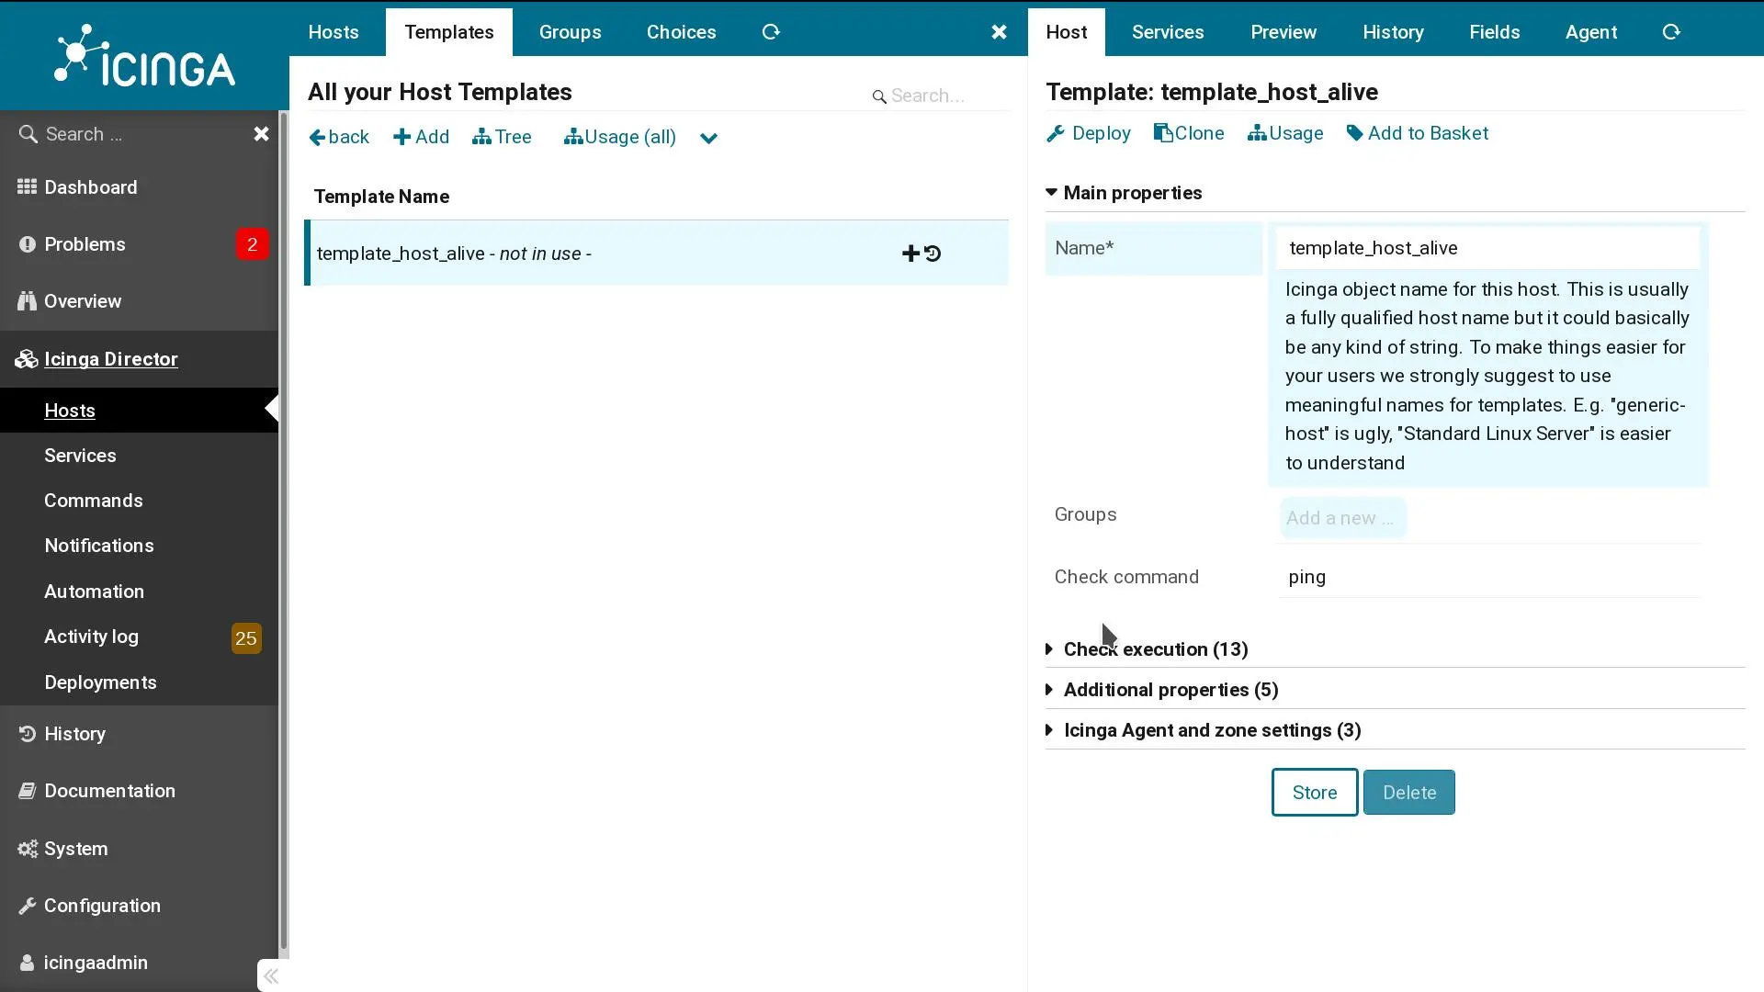Open history icon on template_host_alive row
Image resolution: width=1764 pixels, height=992 pixels.
coord(933,254)
